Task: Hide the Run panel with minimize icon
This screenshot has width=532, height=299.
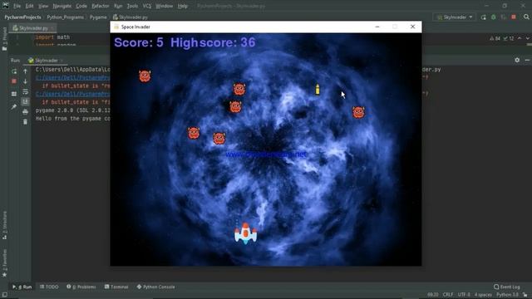Action: 527,60
